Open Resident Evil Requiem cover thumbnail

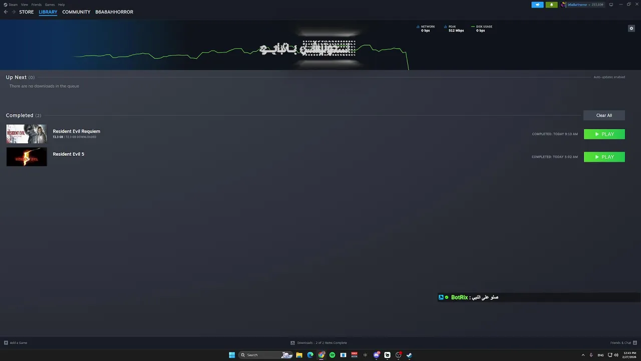tap(27, 134)
